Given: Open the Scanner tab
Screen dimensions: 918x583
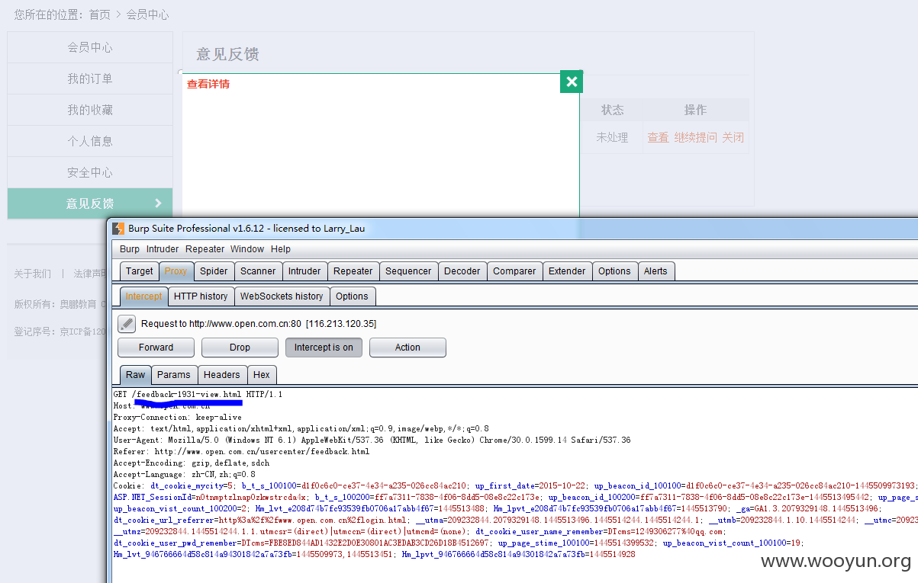Looking at the screenshot, I should pos(258,271).
